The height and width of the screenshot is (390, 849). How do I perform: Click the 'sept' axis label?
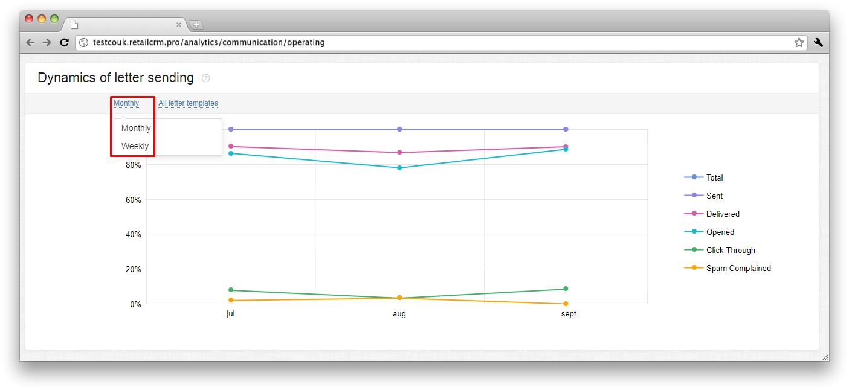tap(569, 314)
